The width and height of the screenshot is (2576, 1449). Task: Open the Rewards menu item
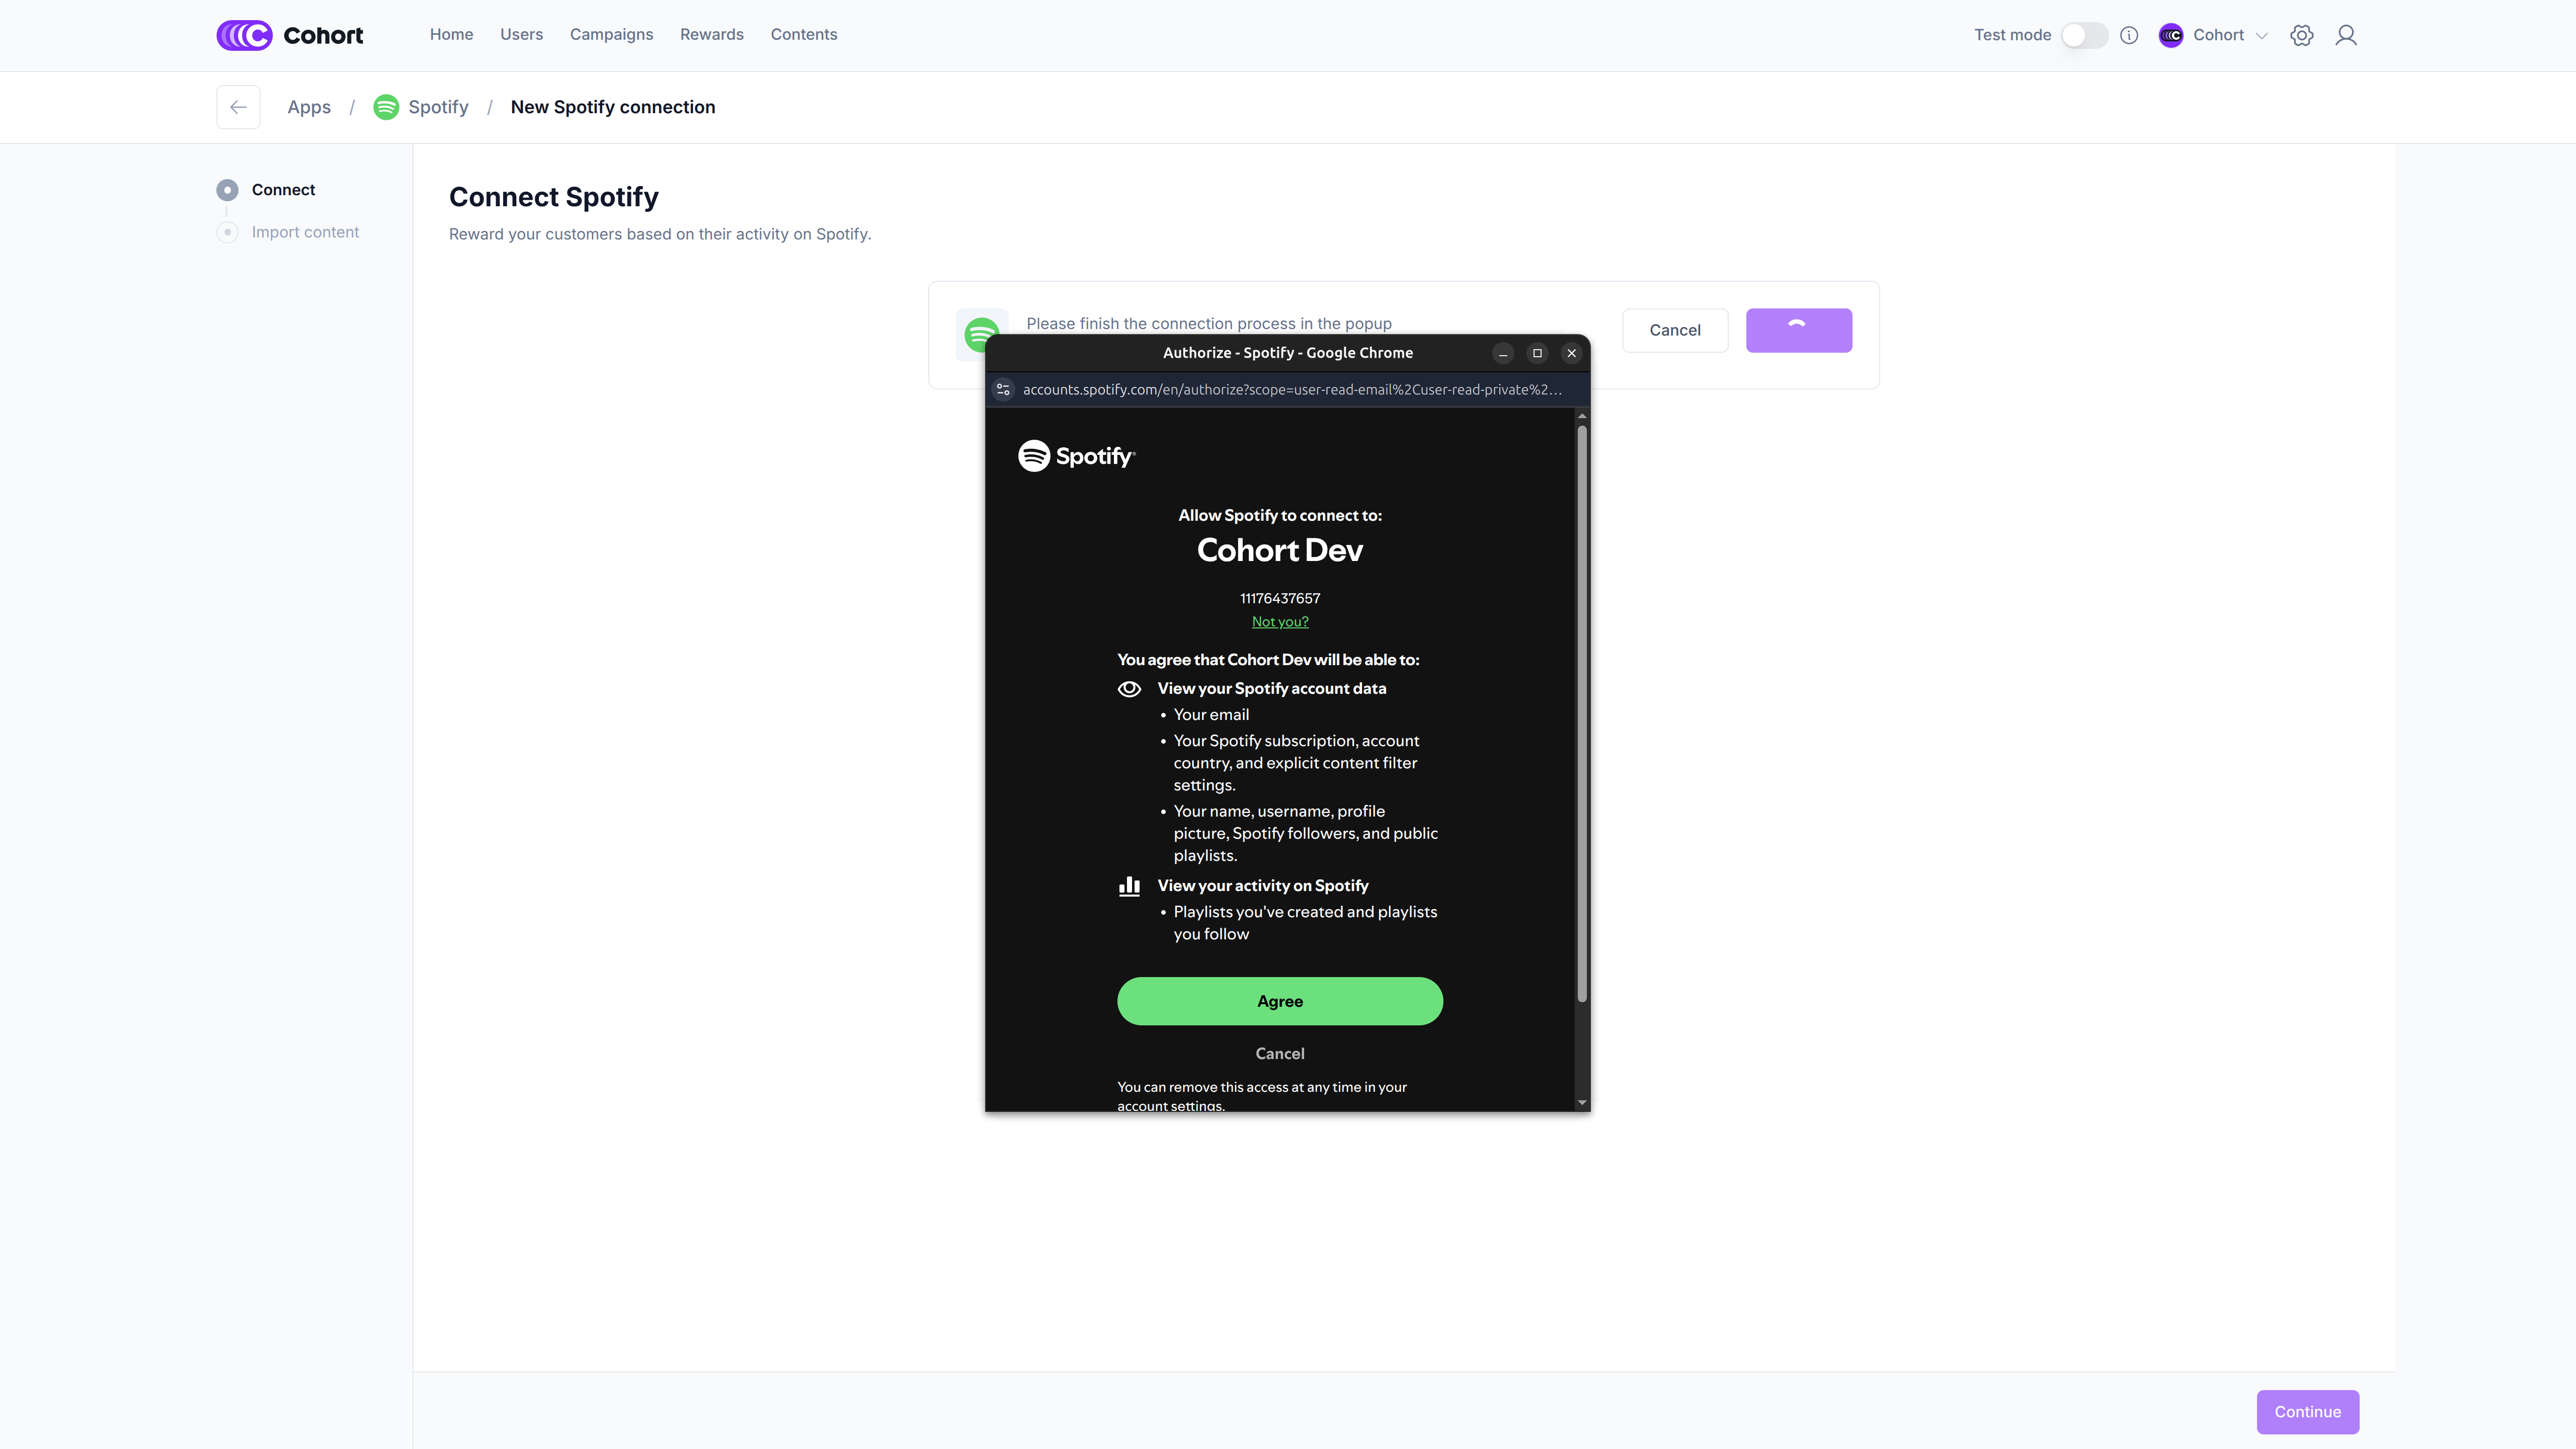[711, 34]
